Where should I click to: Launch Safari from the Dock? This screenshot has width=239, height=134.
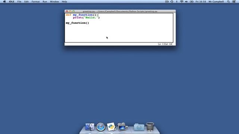[100, 127]
